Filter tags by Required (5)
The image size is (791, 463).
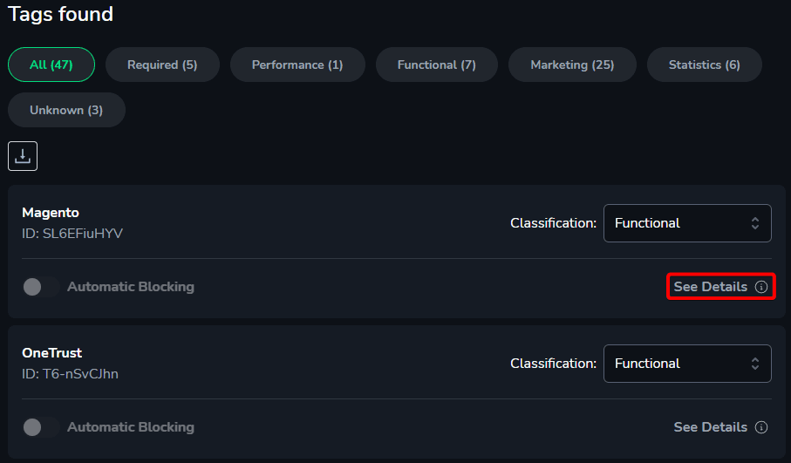click(x=162, y=65)
